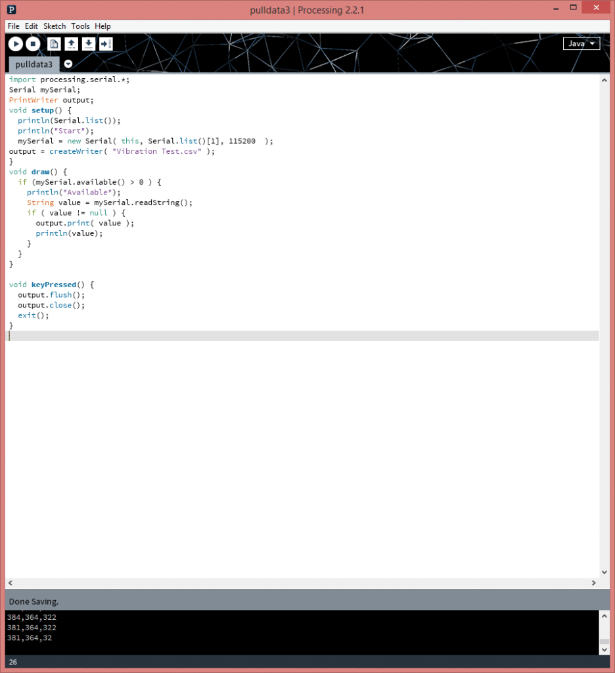Click the 'import processing.serial.*;' line
Viewport: 615px width, 673px height.
(x=69, y=80)
